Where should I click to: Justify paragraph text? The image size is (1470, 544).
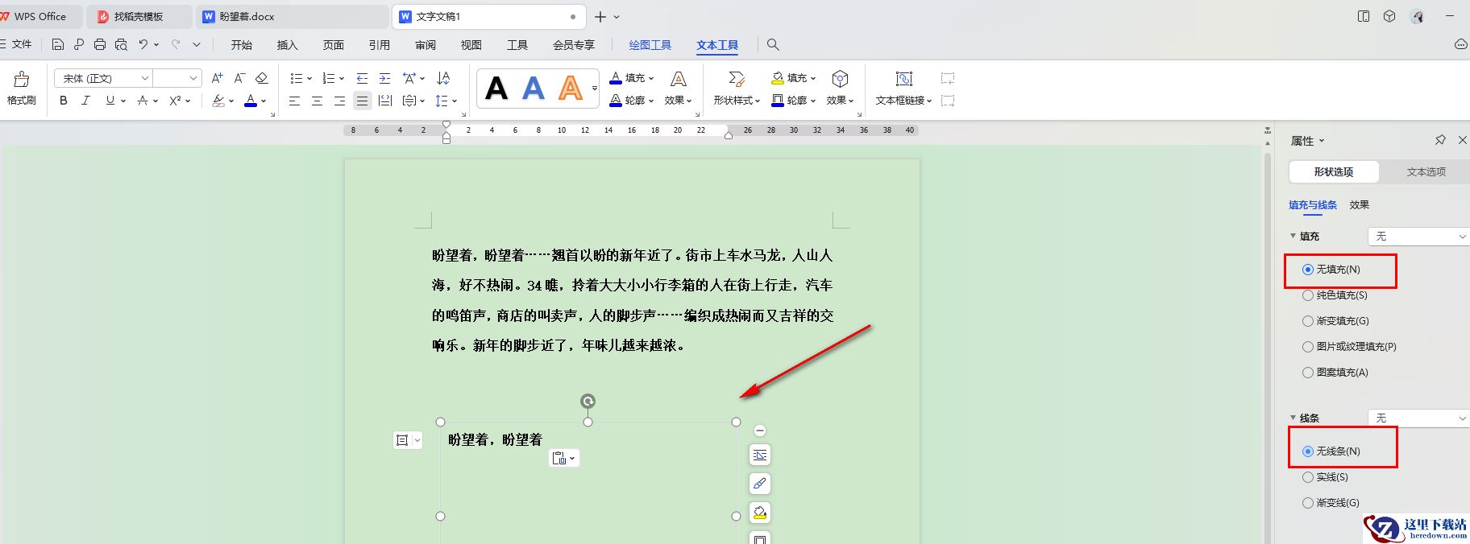click(x=363, y=101)
